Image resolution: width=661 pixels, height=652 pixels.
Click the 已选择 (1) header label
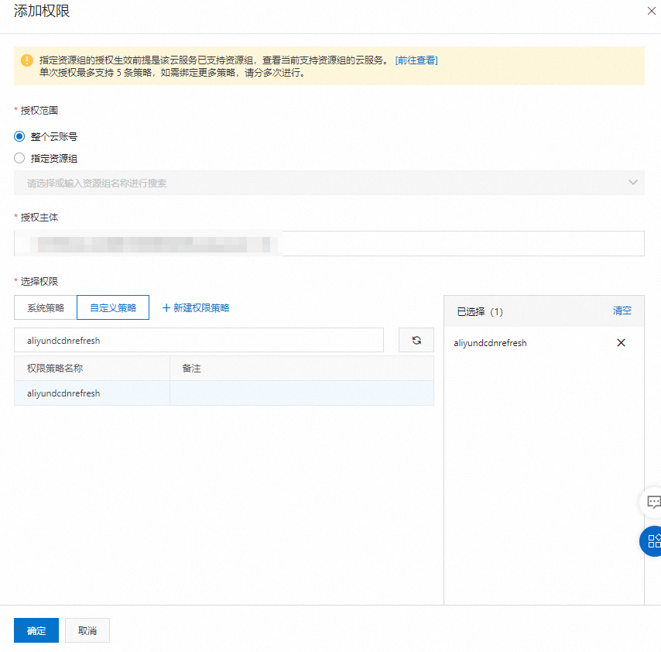click(480, 311)
